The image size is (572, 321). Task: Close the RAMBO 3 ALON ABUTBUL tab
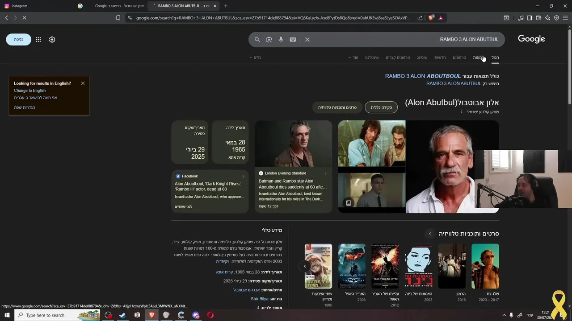[x=215, y=6]
